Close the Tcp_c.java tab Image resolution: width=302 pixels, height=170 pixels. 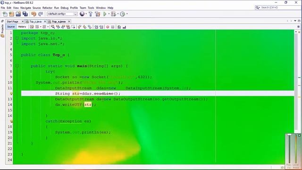[x=45, y=22]
